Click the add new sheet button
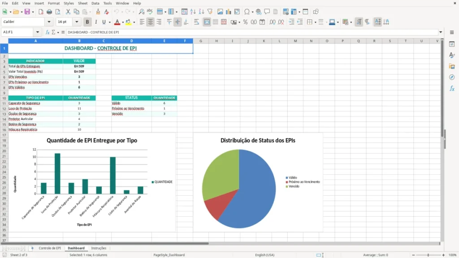The width and height of the screenshot is (459, 258). click(x=32, y=248)
